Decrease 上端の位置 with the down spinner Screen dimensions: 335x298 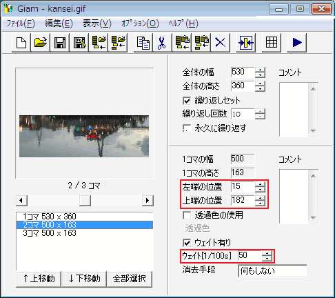click(x=260, y=203)
